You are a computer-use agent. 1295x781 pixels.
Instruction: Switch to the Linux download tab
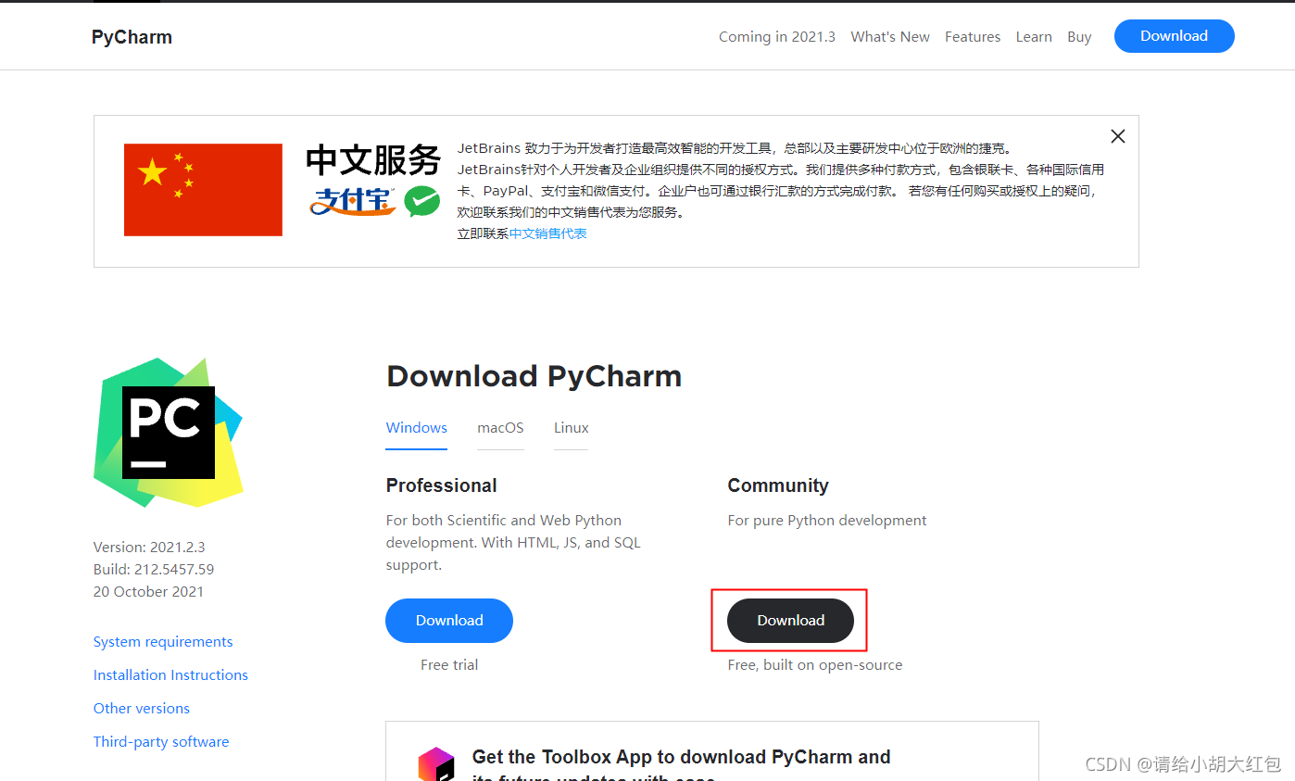[x=571, y=428]
